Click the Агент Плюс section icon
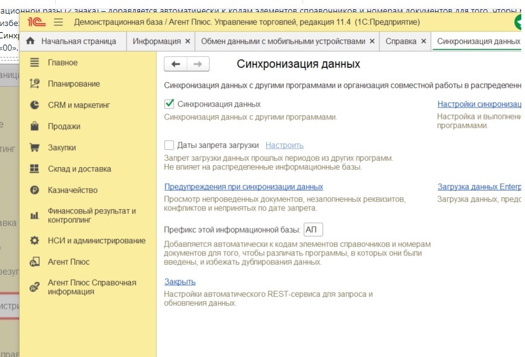The height and width of the screenshot is (357, 525). [35, 262]
